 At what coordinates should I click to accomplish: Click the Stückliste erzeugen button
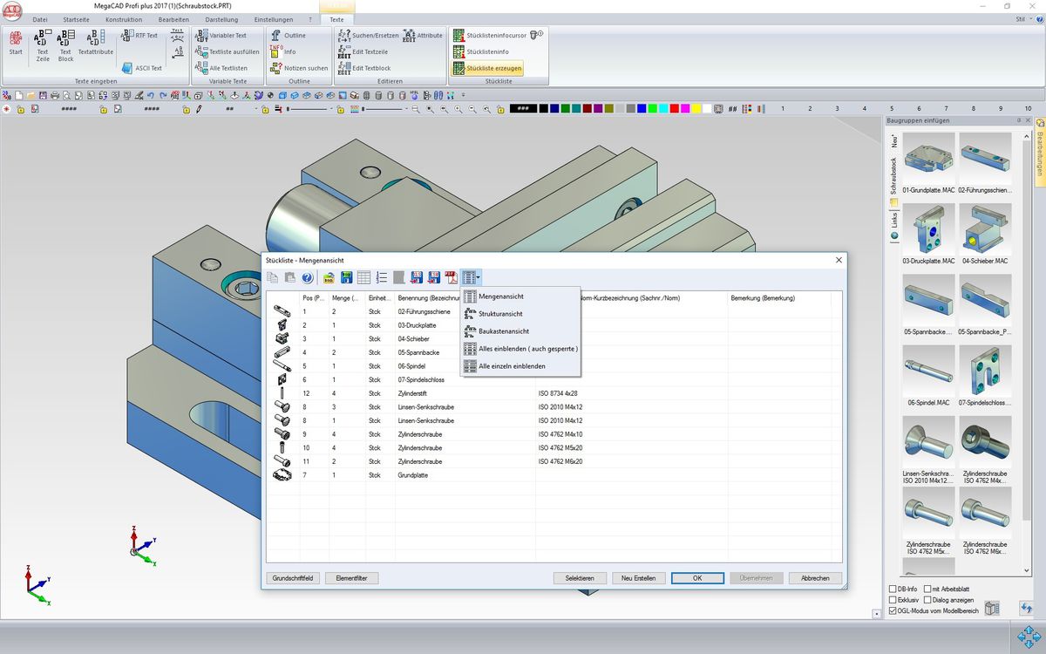[487, 68]
